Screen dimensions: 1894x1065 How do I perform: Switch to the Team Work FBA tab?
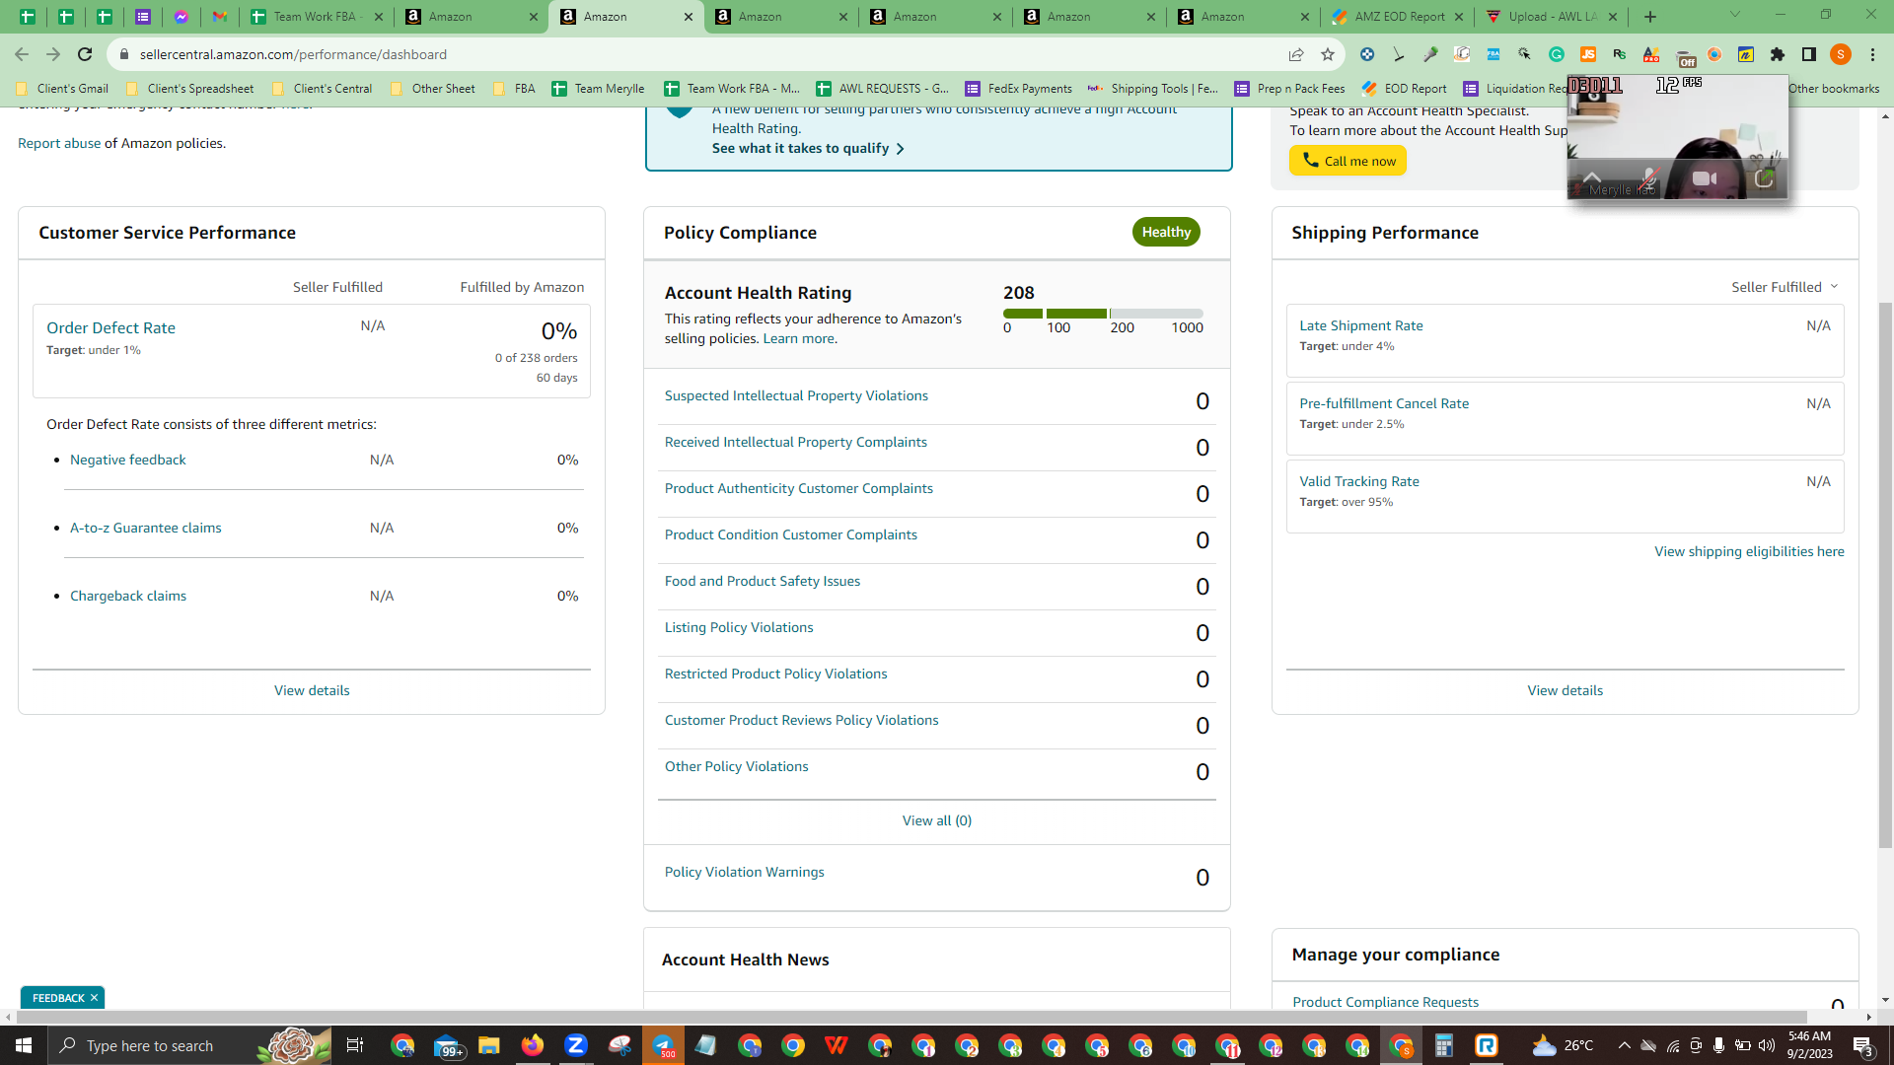click(314, 17)
